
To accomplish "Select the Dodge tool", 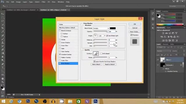I will pyautogui.click(x=3, y=60).
